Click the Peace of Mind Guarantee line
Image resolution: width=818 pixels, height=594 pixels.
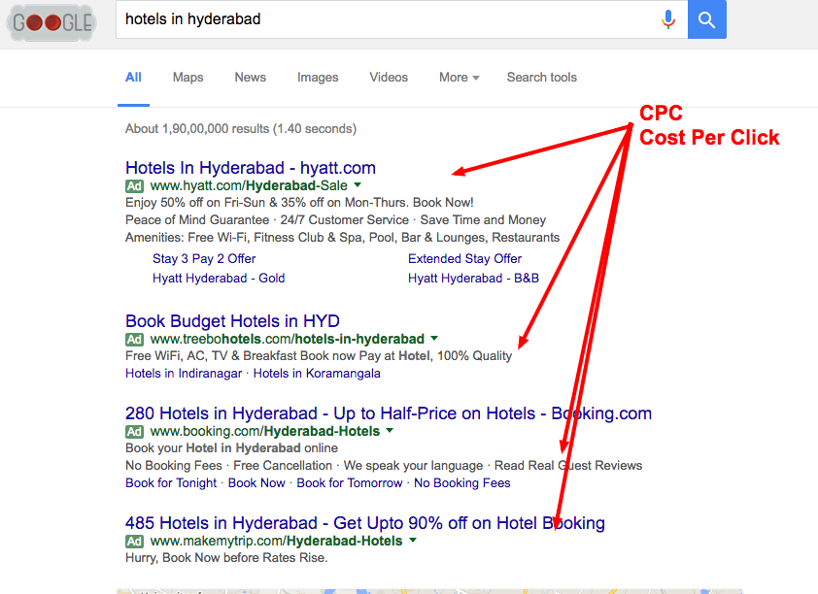(x=335, y=220)
